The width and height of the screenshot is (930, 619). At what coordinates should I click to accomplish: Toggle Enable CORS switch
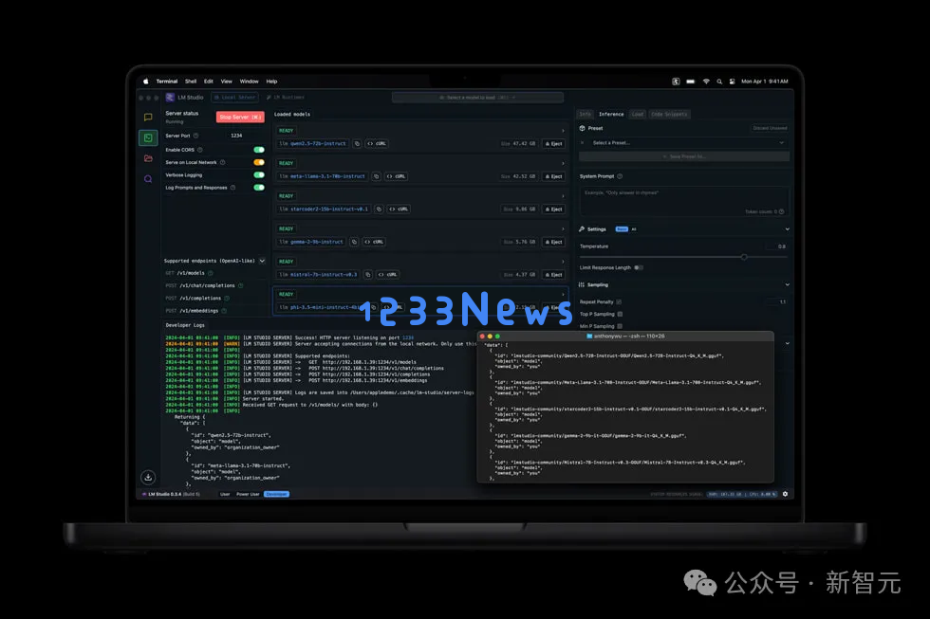(259, 150)
